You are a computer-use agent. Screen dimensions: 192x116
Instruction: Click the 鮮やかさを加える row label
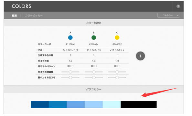click(x=47, y=77)
